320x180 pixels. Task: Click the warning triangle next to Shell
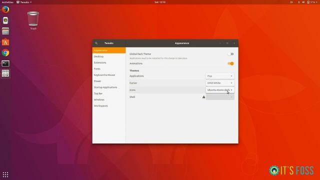pyautogui.click(x=203, y=97)
